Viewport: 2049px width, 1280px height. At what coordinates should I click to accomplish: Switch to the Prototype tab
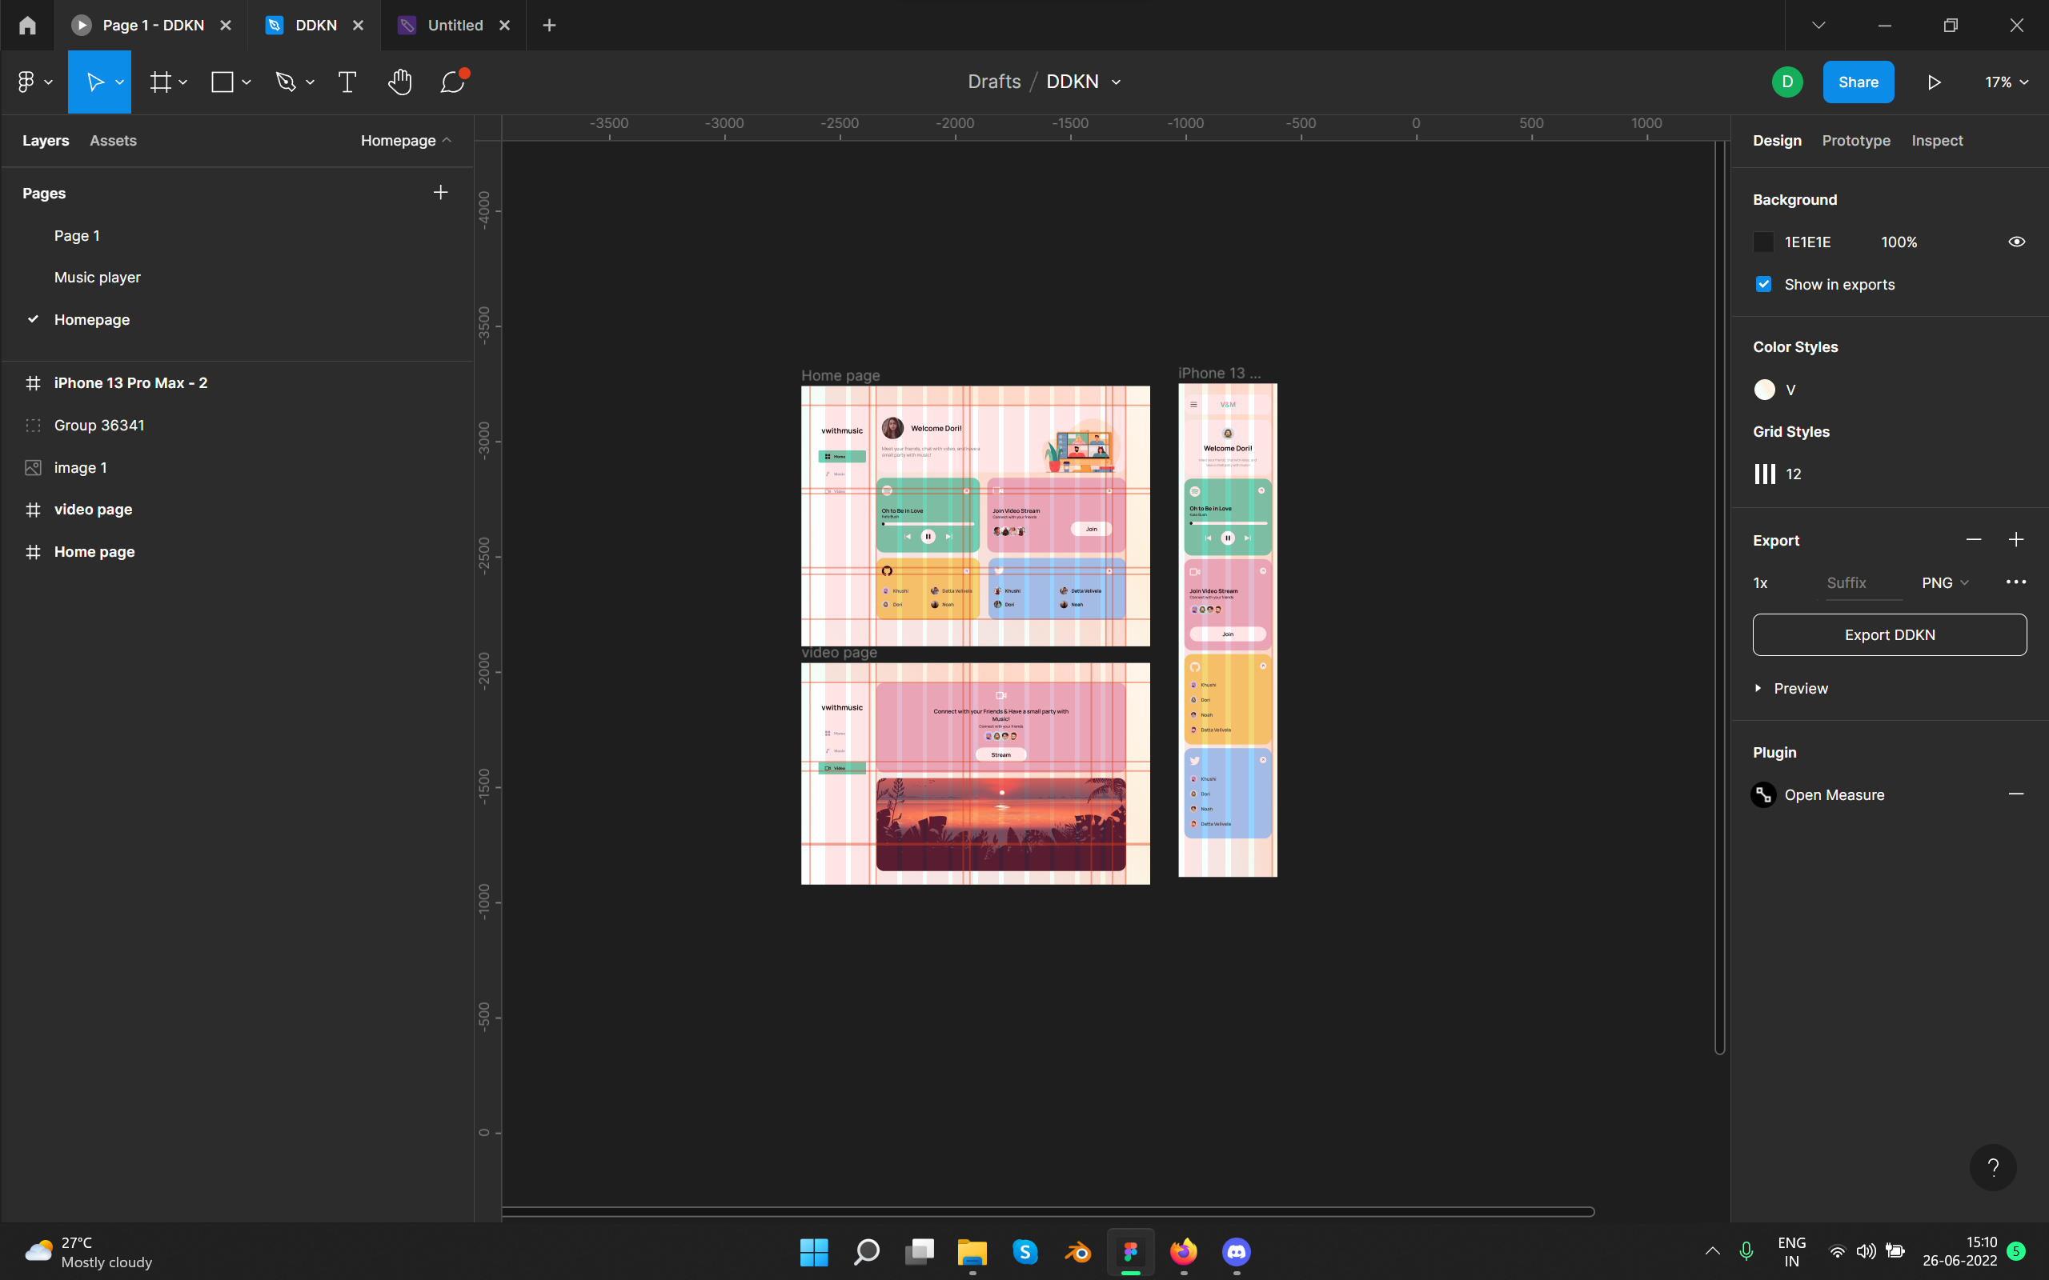(x=1855, y=141)
